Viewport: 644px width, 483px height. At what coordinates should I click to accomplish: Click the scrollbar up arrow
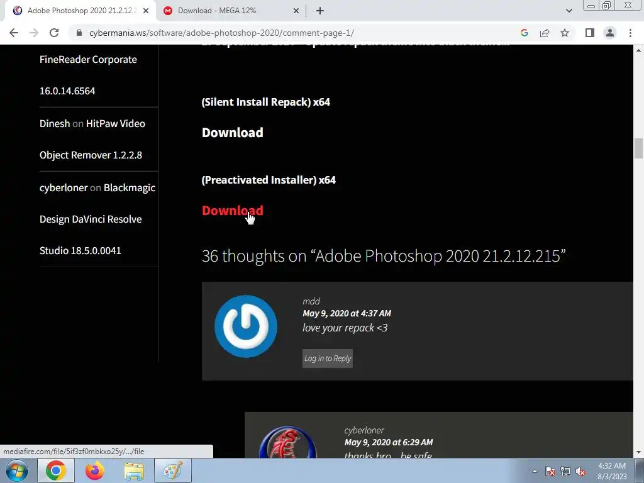[x=638, y=50]
